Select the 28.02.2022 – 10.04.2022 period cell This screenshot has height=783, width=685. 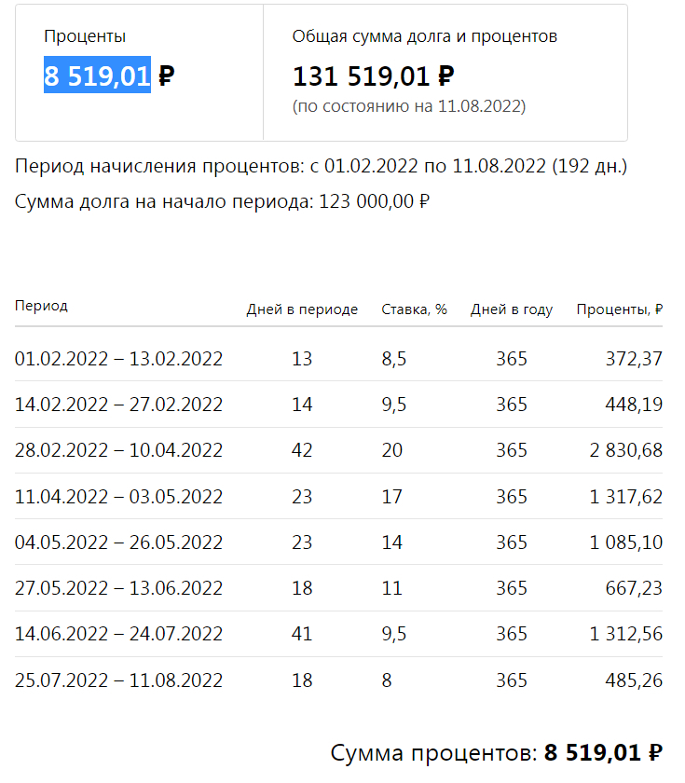point(118,450)
